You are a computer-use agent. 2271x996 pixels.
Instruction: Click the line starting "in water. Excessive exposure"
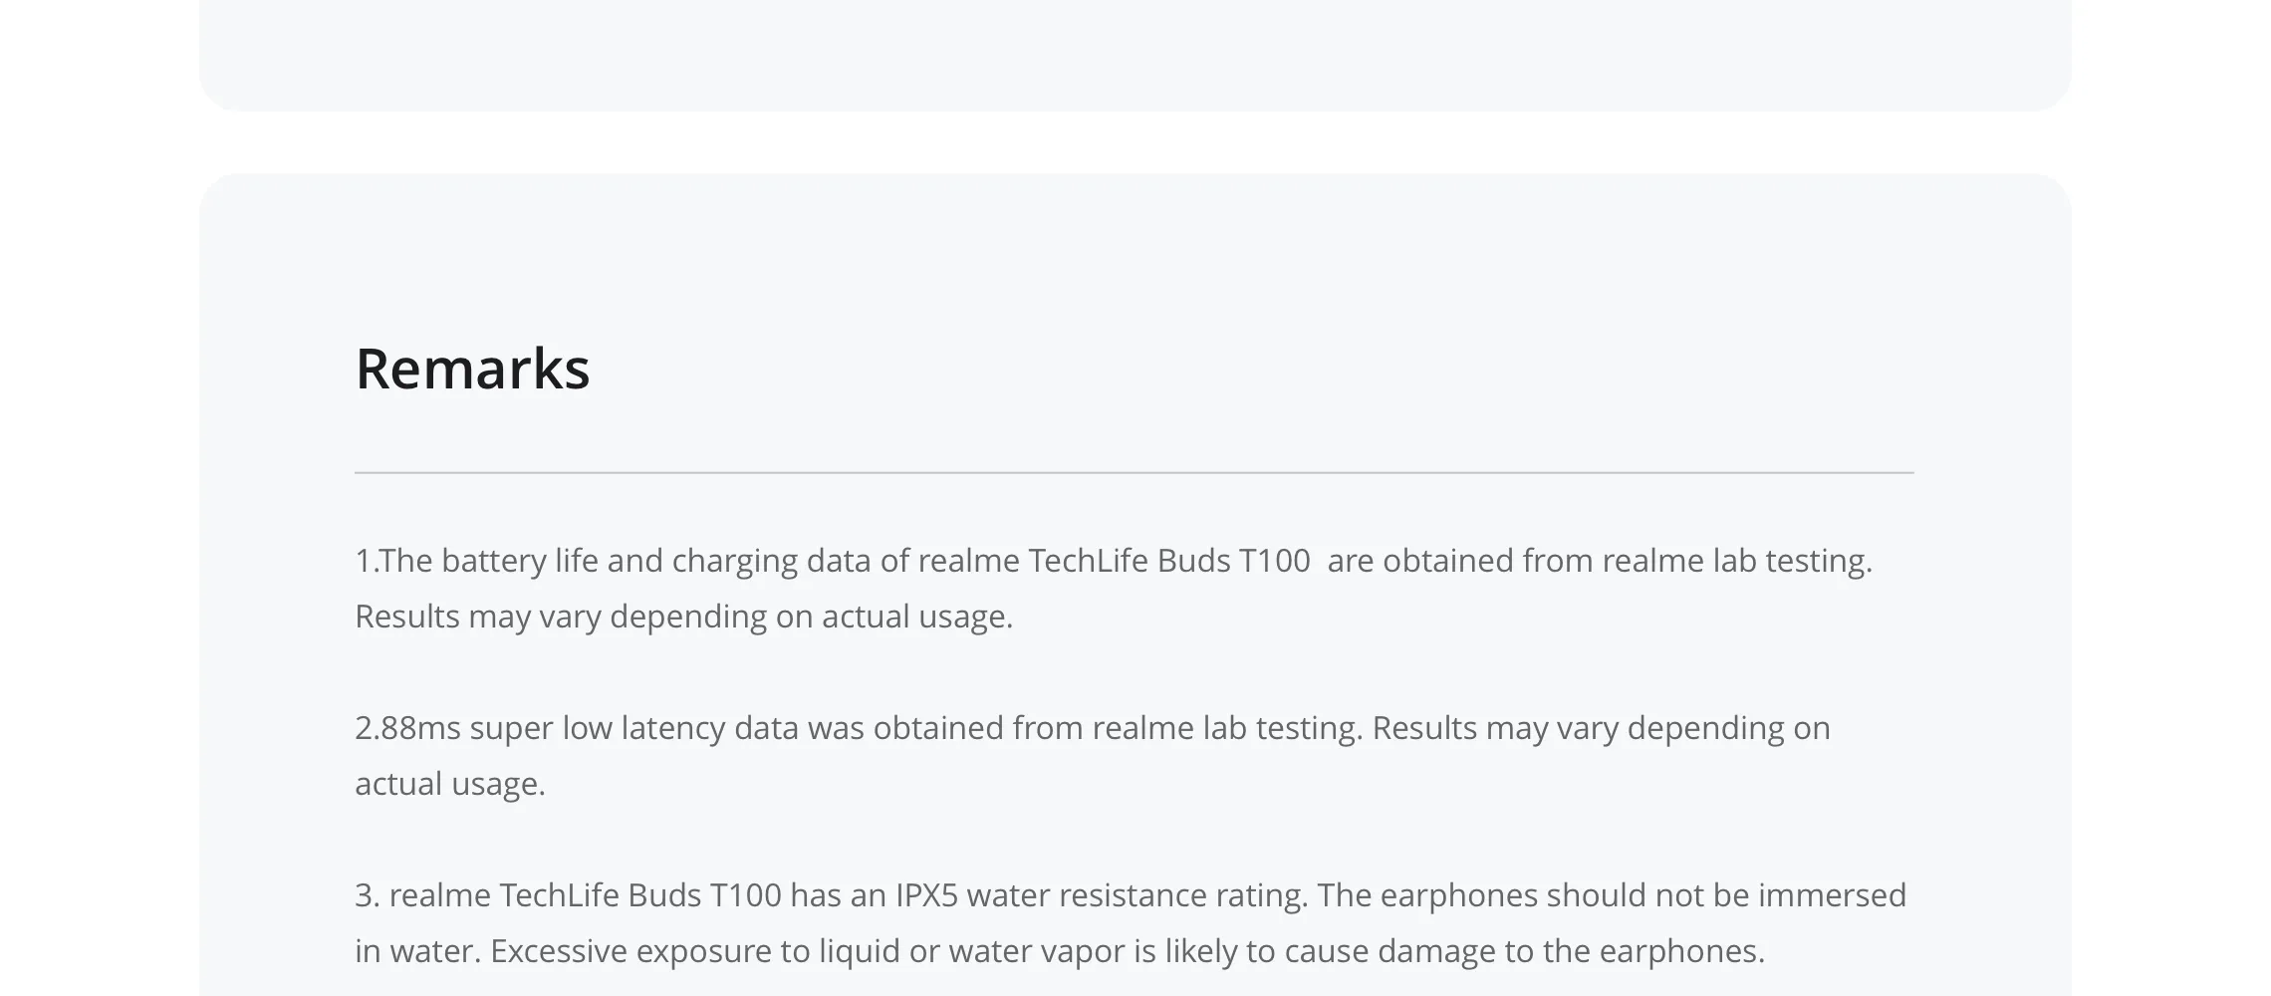click(x=1060, y=951)
